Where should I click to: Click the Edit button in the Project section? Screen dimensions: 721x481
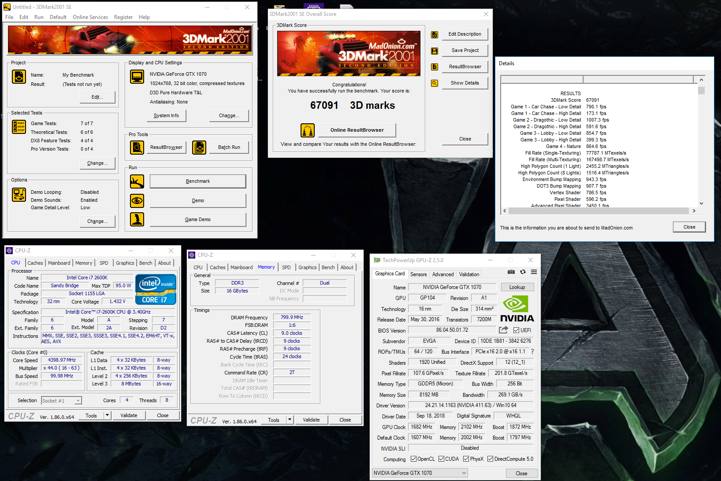(x=97, y=97)
